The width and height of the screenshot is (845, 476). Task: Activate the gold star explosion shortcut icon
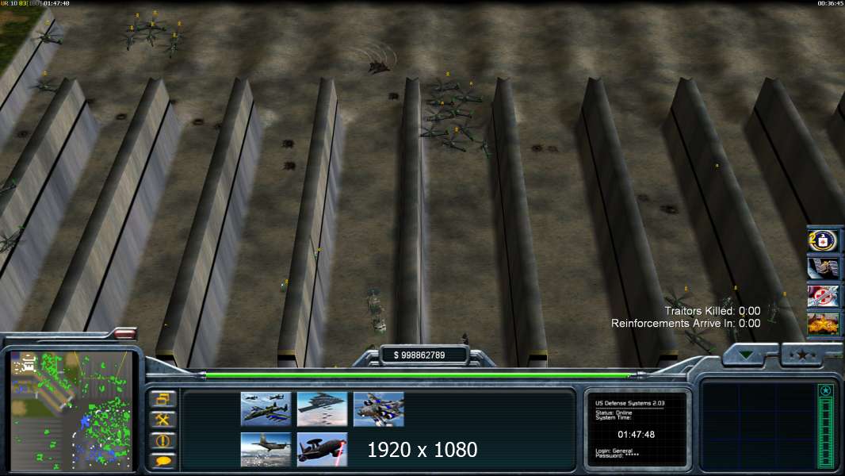click(822, 324)
